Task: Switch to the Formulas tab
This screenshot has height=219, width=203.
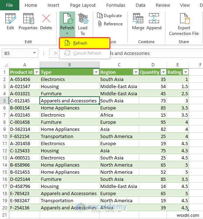Action: coord(116,5)
